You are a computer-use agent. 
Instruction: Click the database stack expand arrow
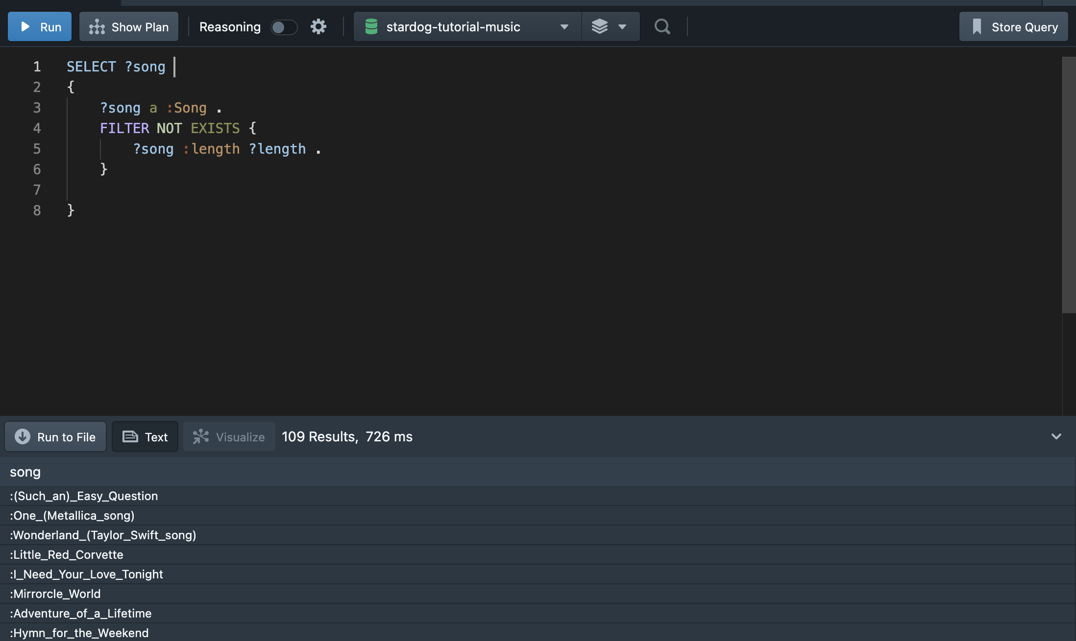click(622, 26)
